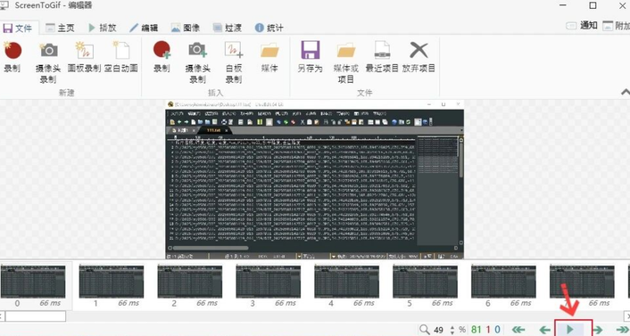This screenshot has width=630, height=336.
Task: Insert a recording via 录制 in 插入
Action: tap(162, 57)
